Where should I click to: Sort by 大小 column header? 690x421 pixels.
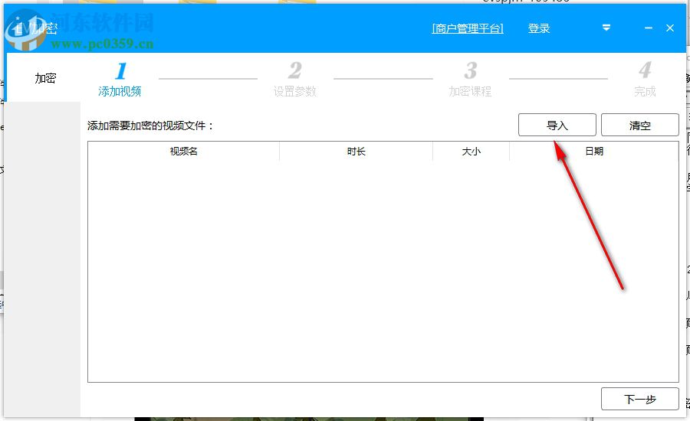(471, 151)
